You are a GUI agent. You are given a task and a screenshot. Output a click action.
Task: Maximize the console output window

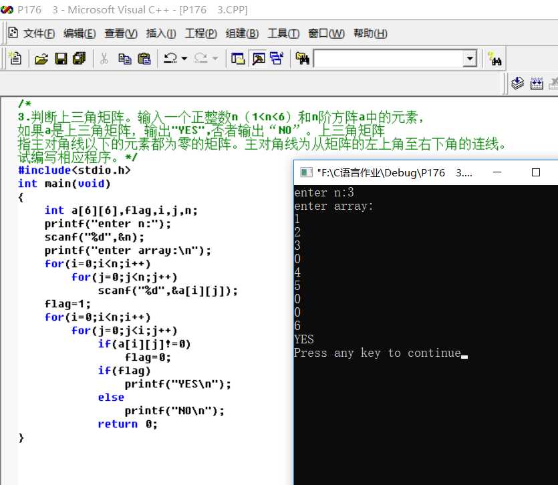point(535,172)
